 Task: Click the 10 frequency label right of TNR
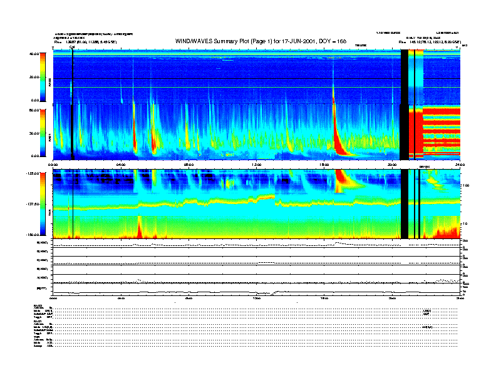pyautogui.click(x=467, y=224)
